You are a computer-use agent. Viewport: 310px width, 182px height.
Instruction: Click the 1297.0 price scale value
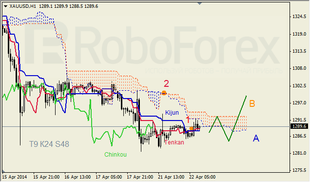pyautogui.click(x=299, y=103)
